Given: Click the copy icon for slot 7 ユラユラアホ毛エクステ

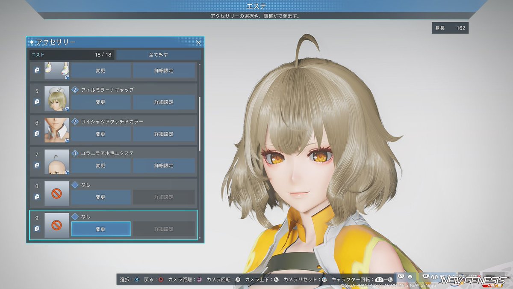Looking at the screenshot, I should click(x=37, y=164).
